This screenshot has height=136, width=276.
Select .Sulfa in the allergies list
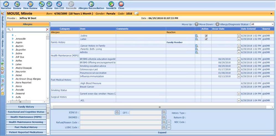[18, 97]
